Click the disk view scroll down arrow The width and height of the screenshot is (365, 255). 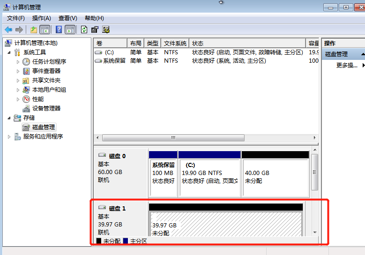point(315,232)
